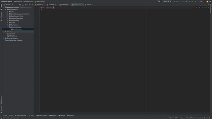This screenshot has height=119, width=212.
Task: Open the Pull Requests side tab
Action: (1, 17)
